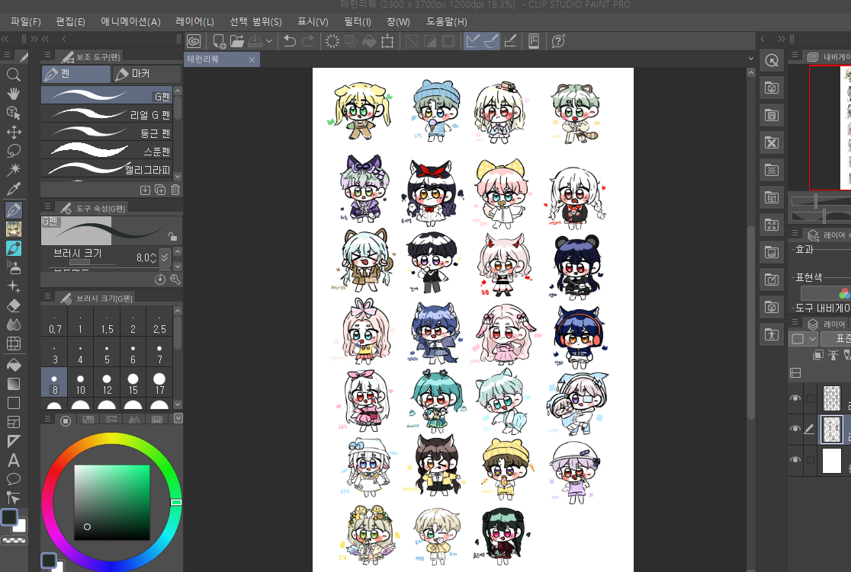The width and height of the screenshot is (851, 572).
Task: Click the Open file folder icon
Action: click(236, 41)
